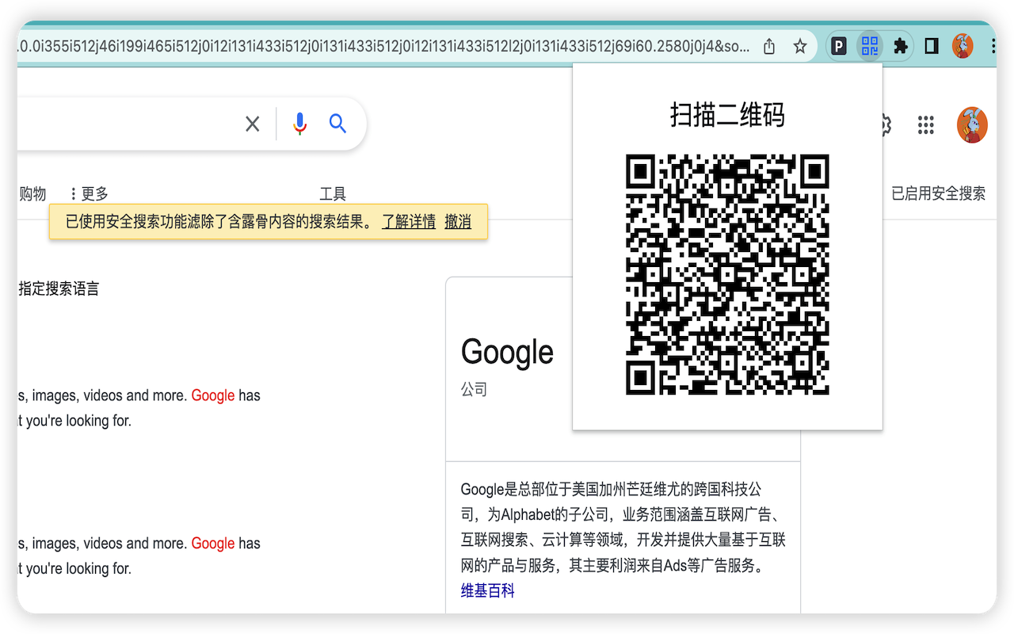Click the 指定搜索语言 option
This screenshot has height=634, width=1014.
(x=59, y=289)
